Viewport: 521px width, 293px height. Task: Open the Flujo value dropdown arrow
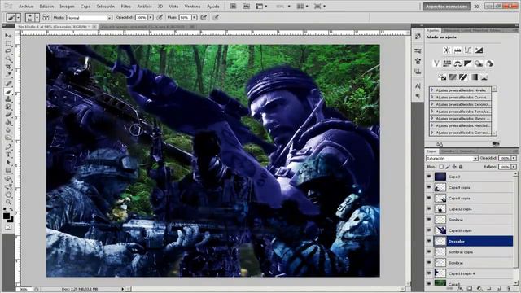[x=194, y=18]
